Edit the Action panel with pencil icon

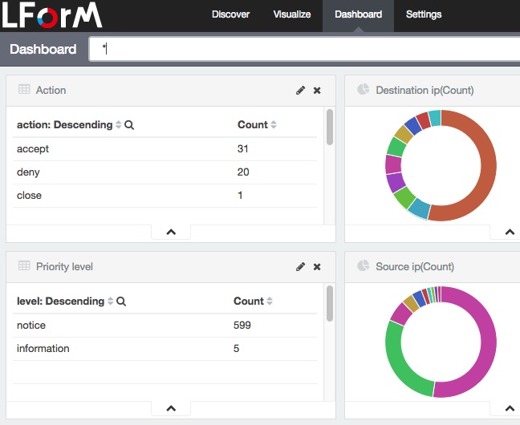click(x=300, y=91)
